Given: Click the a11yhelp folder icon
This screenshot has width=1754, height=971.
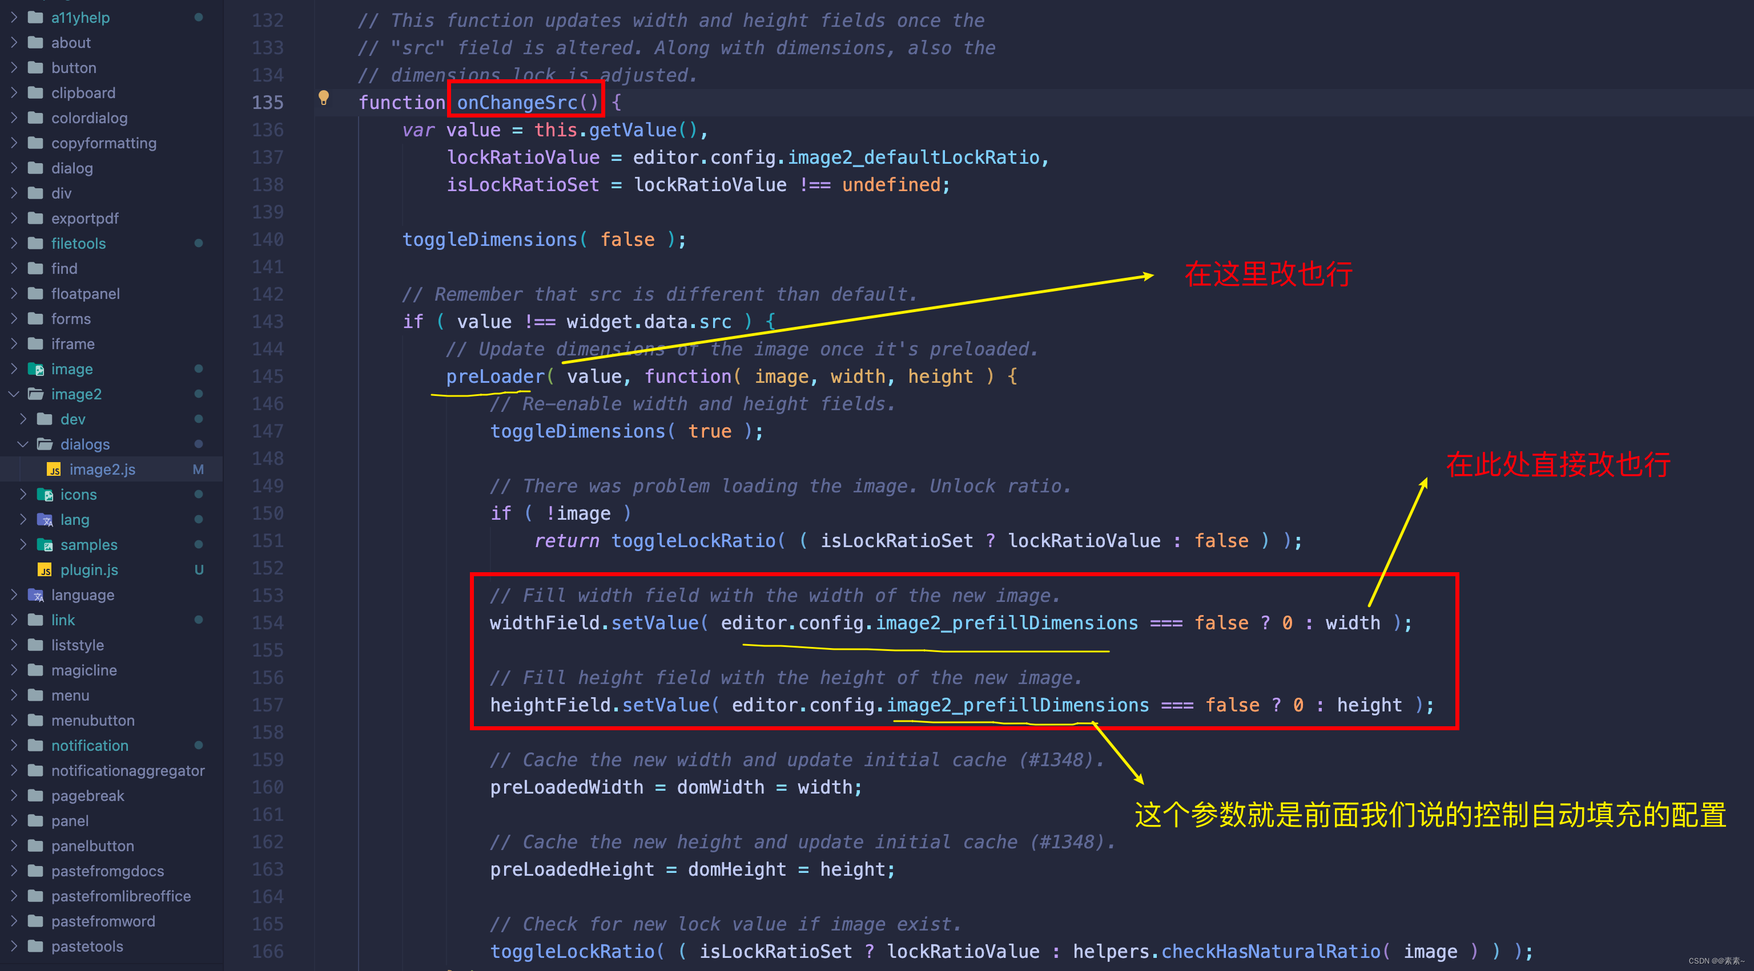Looking at the screenshot, I should [35, 17].
